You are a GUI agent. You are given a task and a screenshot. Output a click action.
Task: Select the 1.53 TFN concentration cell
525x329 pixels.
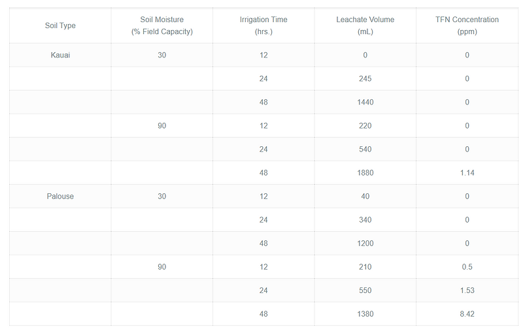467,290
